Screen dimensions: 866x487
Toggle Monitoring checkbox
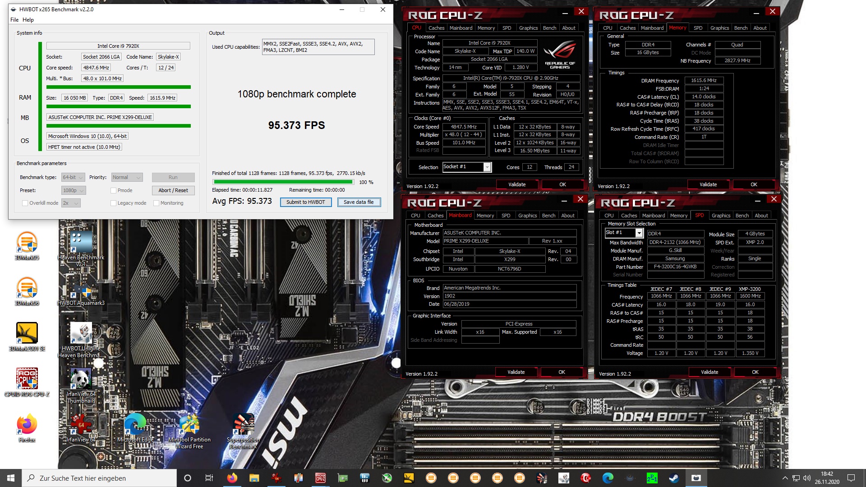[157, 203]
